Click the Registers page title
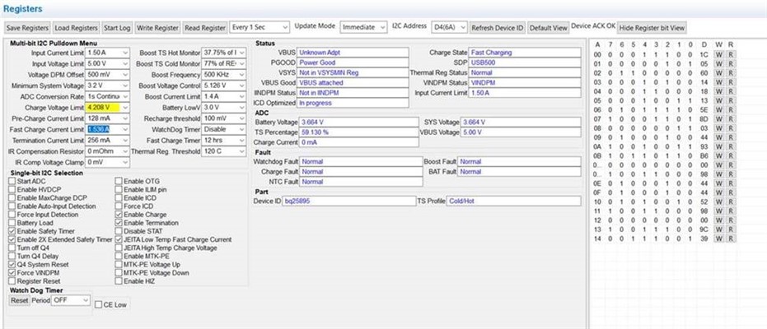This screenshot has width=767, height=329. coord(22,9)
